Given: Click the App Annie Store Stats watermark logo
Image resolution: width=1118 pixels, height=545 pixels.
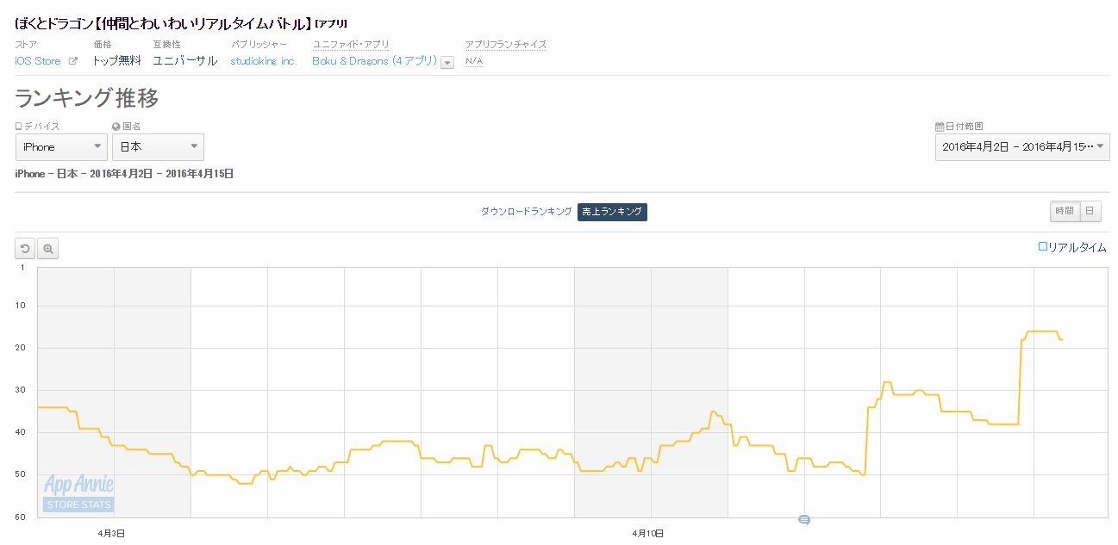Looking at the screenshot, I should click(x=78, y=494).
